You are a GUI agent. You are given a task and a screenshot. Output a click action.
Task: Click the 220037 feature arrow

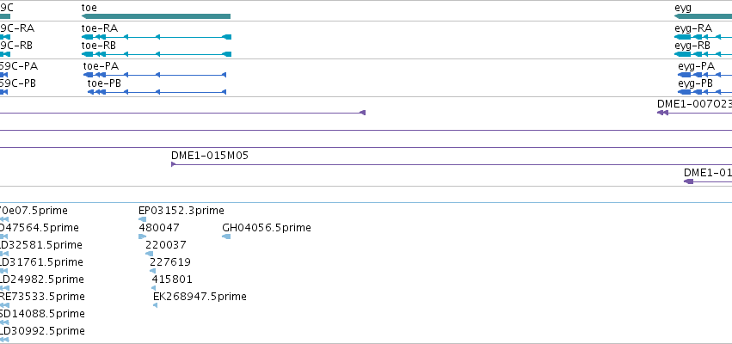tap(150, 254)
